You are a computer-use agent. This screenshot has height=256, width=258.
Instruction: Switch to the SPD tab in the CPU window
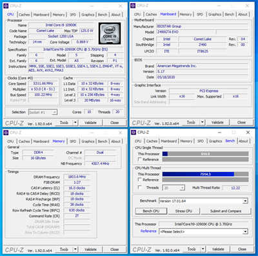(x=73, y=15)
